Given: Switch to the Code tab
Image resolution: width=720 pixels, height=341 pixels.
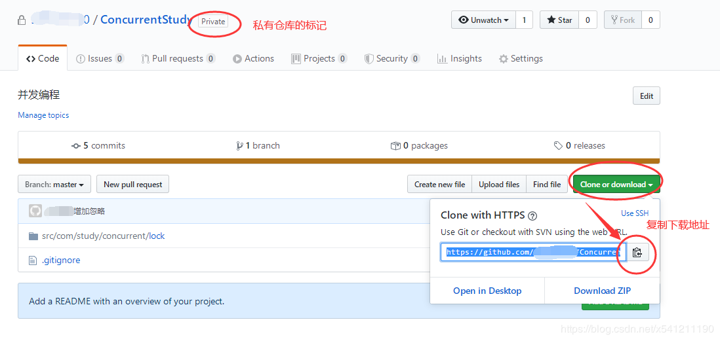Looking at the screenshot, I should tap(43, 58).
